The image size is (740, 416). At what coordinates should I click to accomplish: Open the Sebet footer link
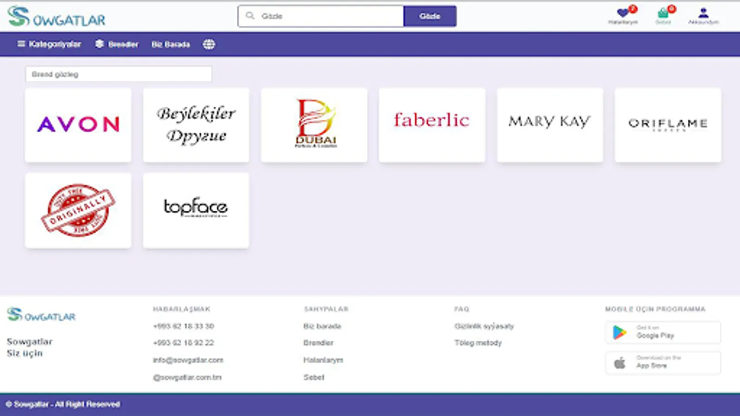tap(314, 377)
